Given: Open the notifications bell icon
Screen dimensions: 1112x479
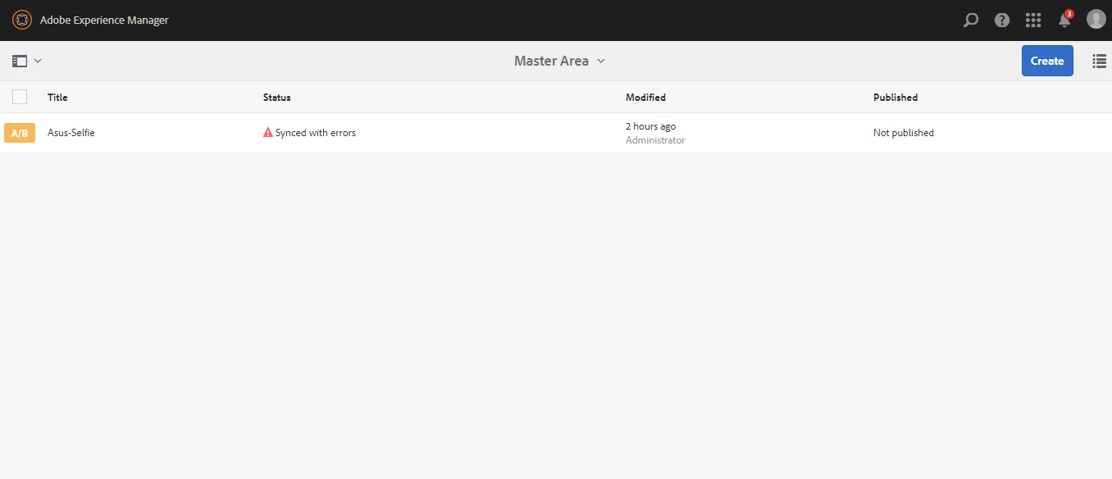Looking at the screenshot, I should tap(1064, 19).
